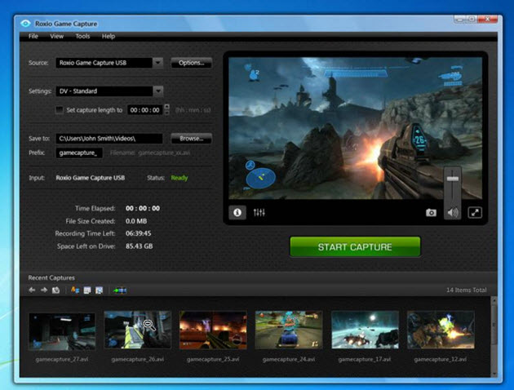
Task: Click the START CAPTURE button
Action: 355,246
